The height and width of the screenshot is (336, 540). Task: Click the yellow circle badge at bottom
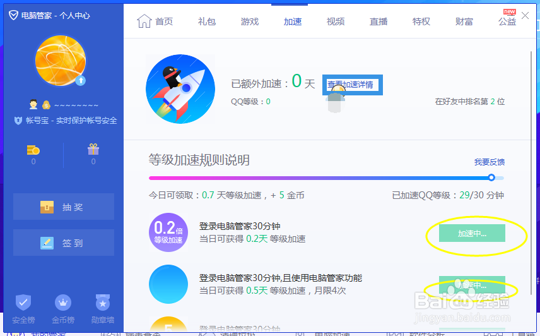(168, 325)
